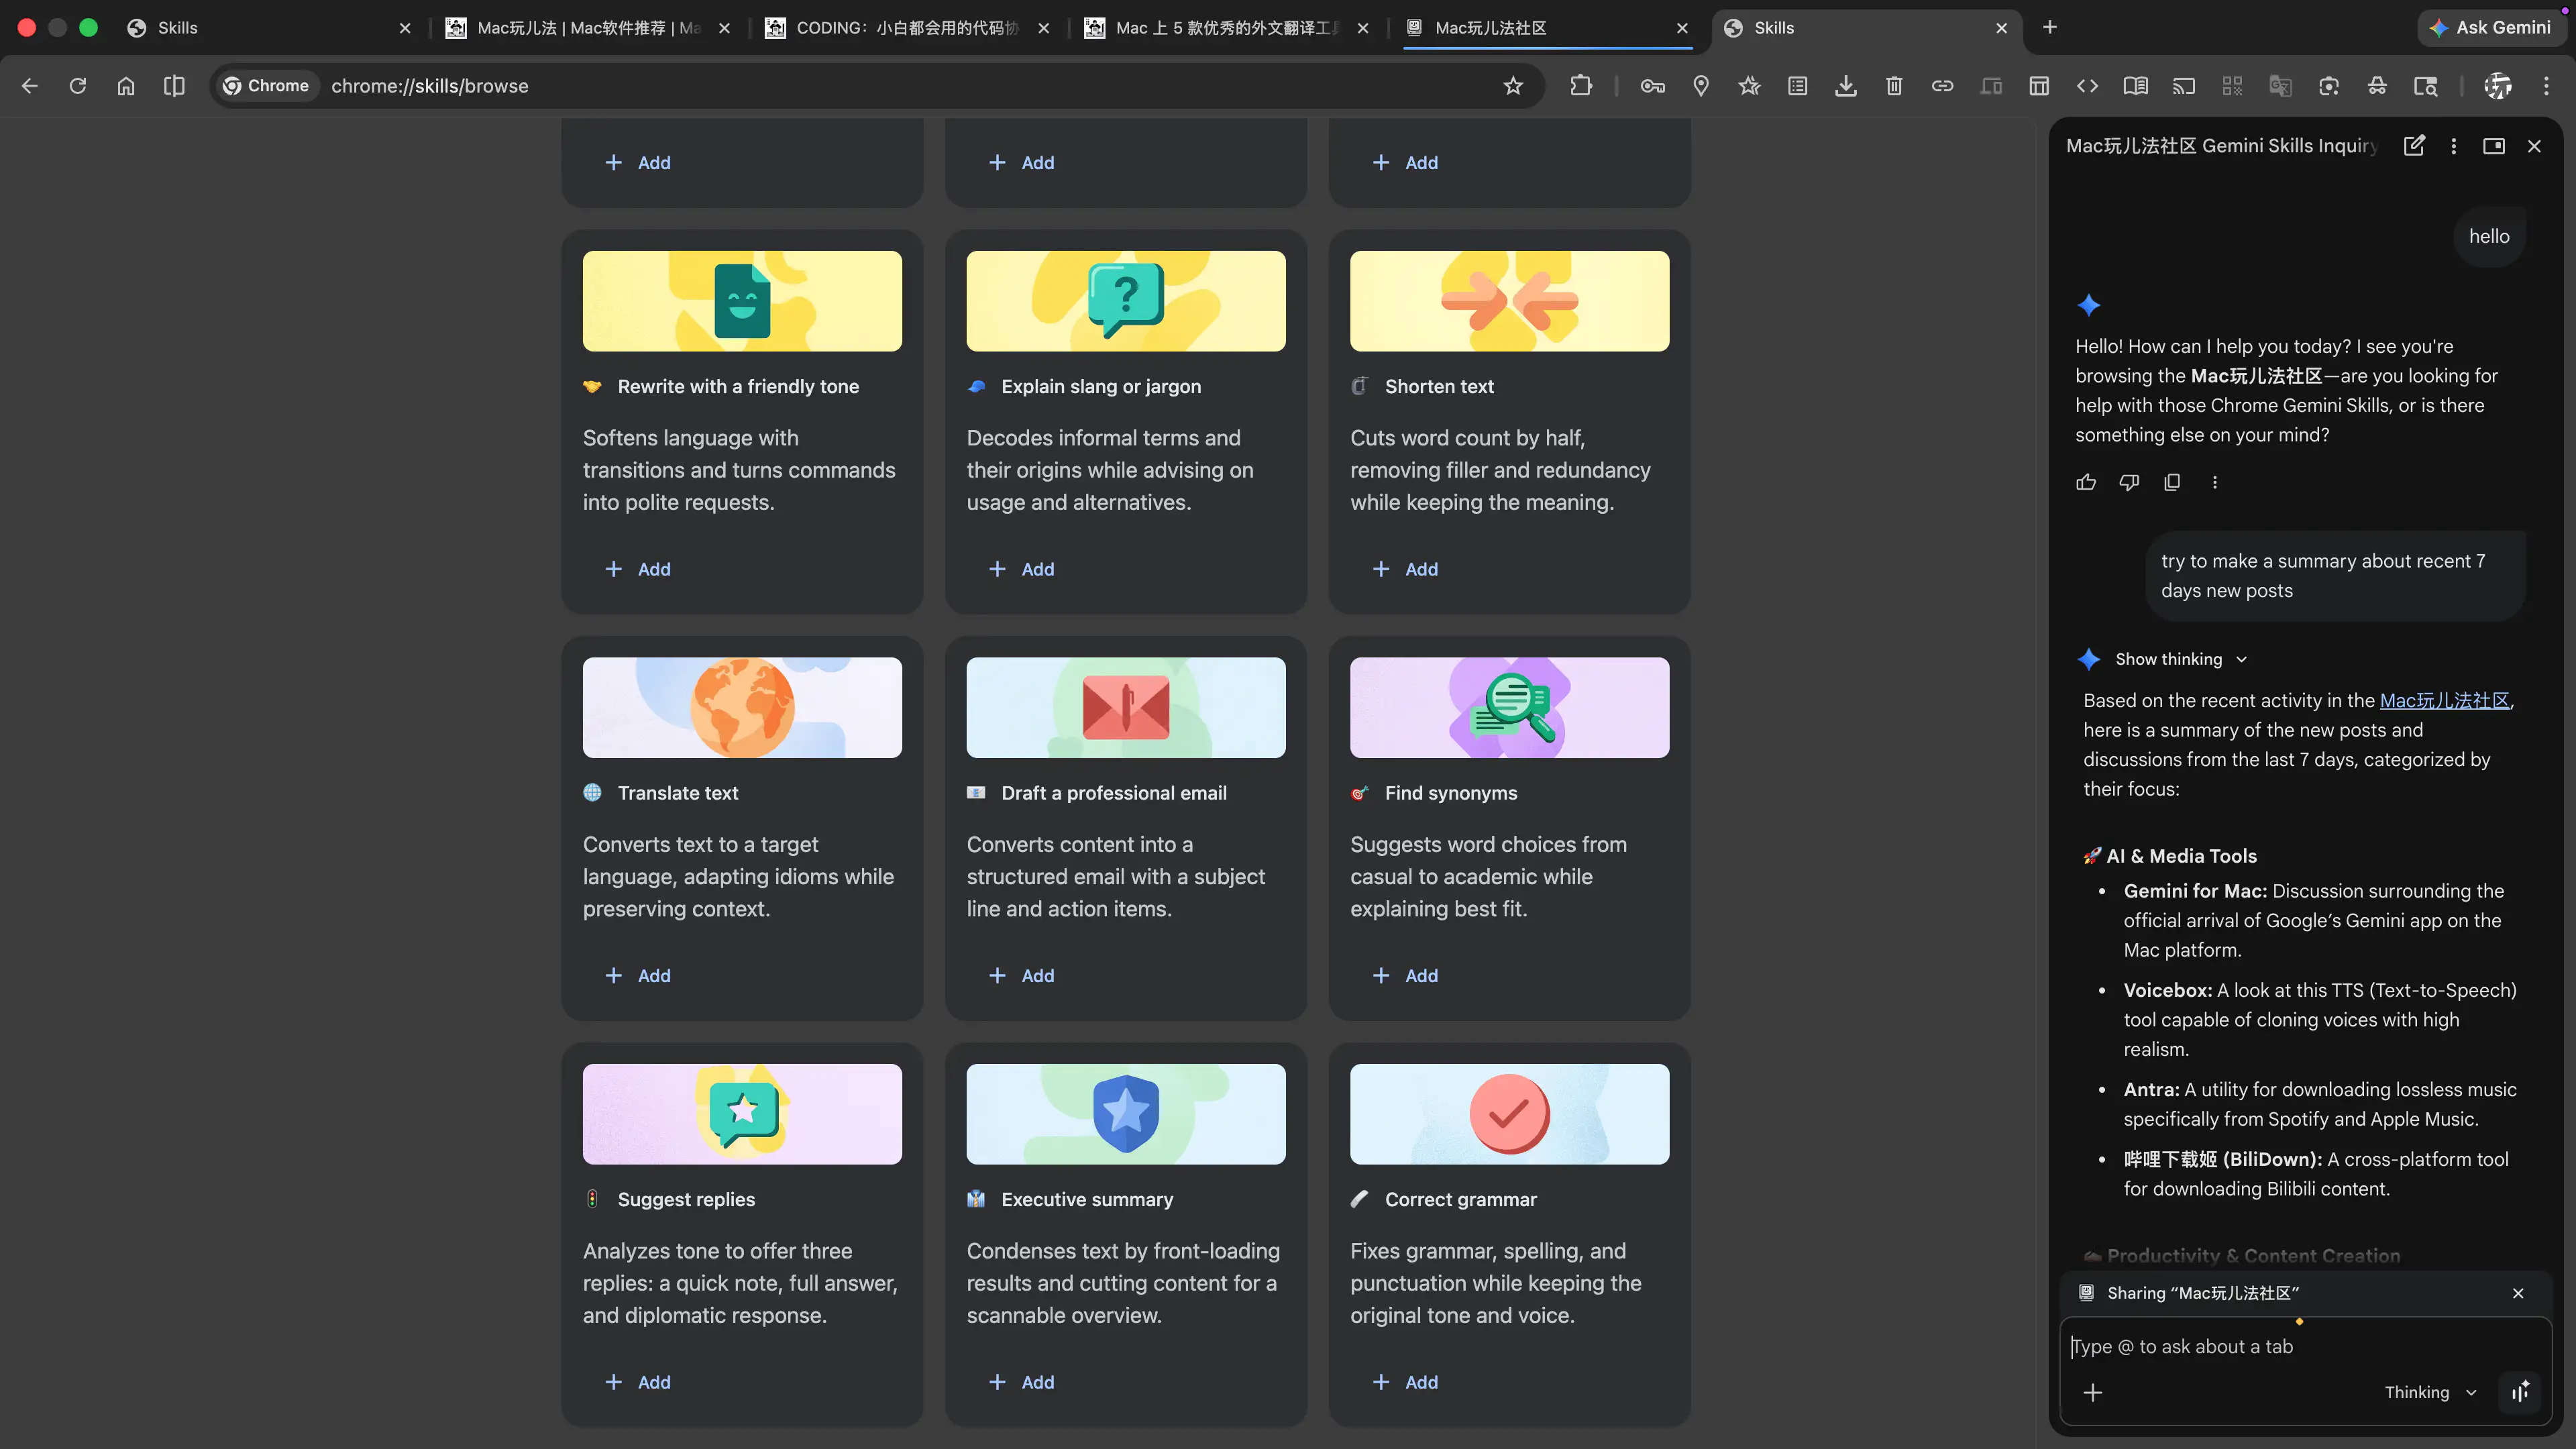Click the thumbs up icon on Gemini reply

(2086, 483)
